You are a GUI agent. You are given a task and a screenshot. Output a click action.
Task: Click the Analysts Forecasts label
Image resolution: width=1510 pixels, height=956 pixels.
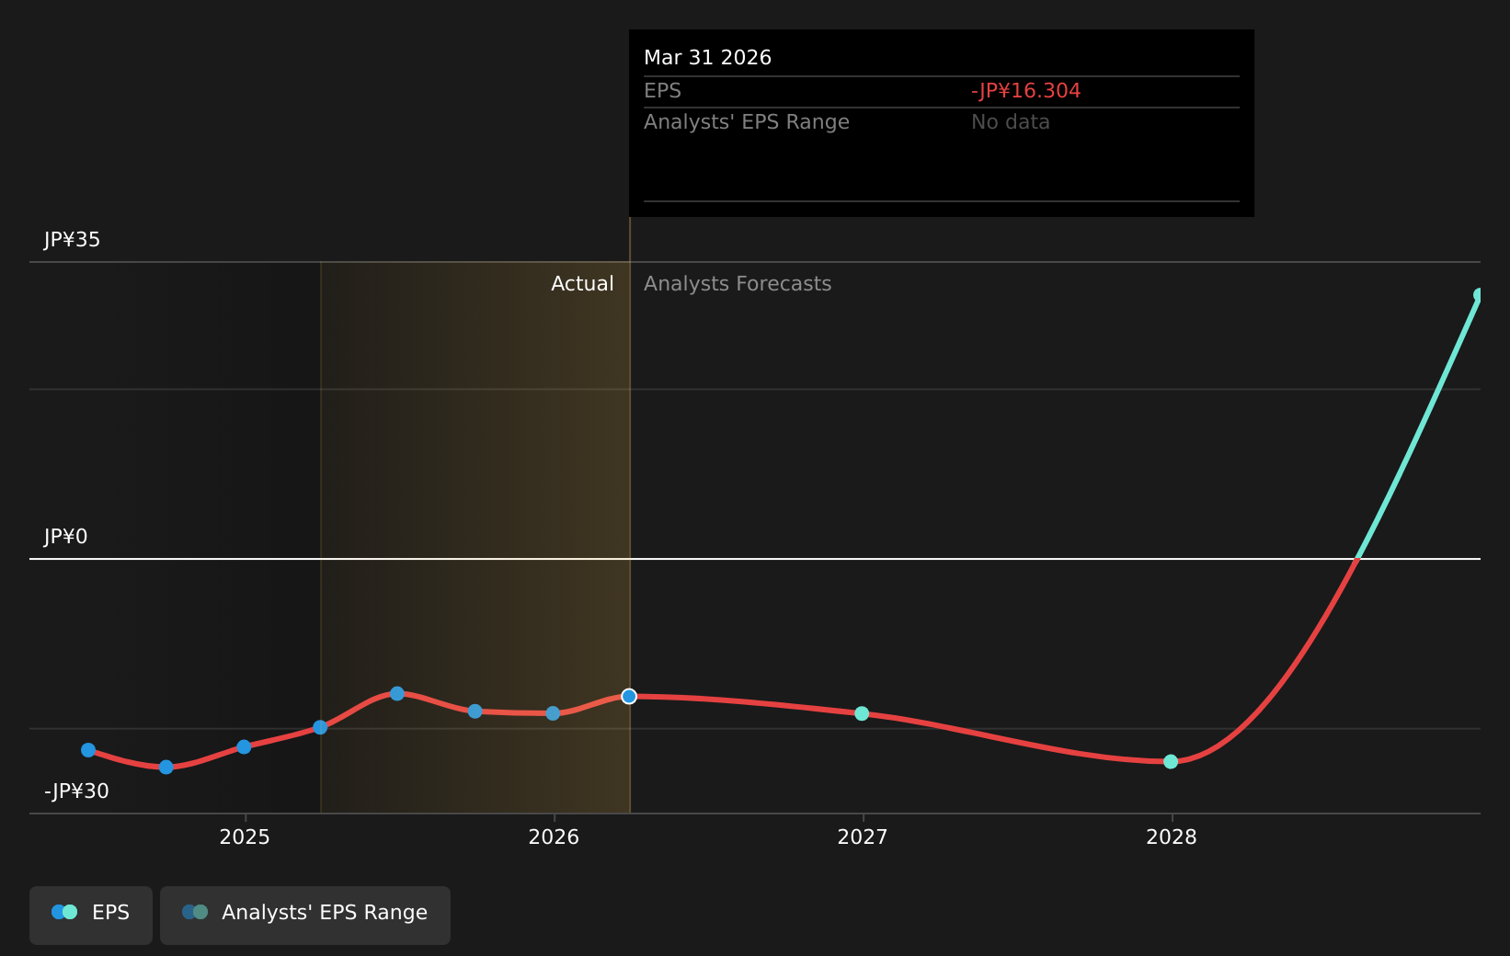point(738,284)
